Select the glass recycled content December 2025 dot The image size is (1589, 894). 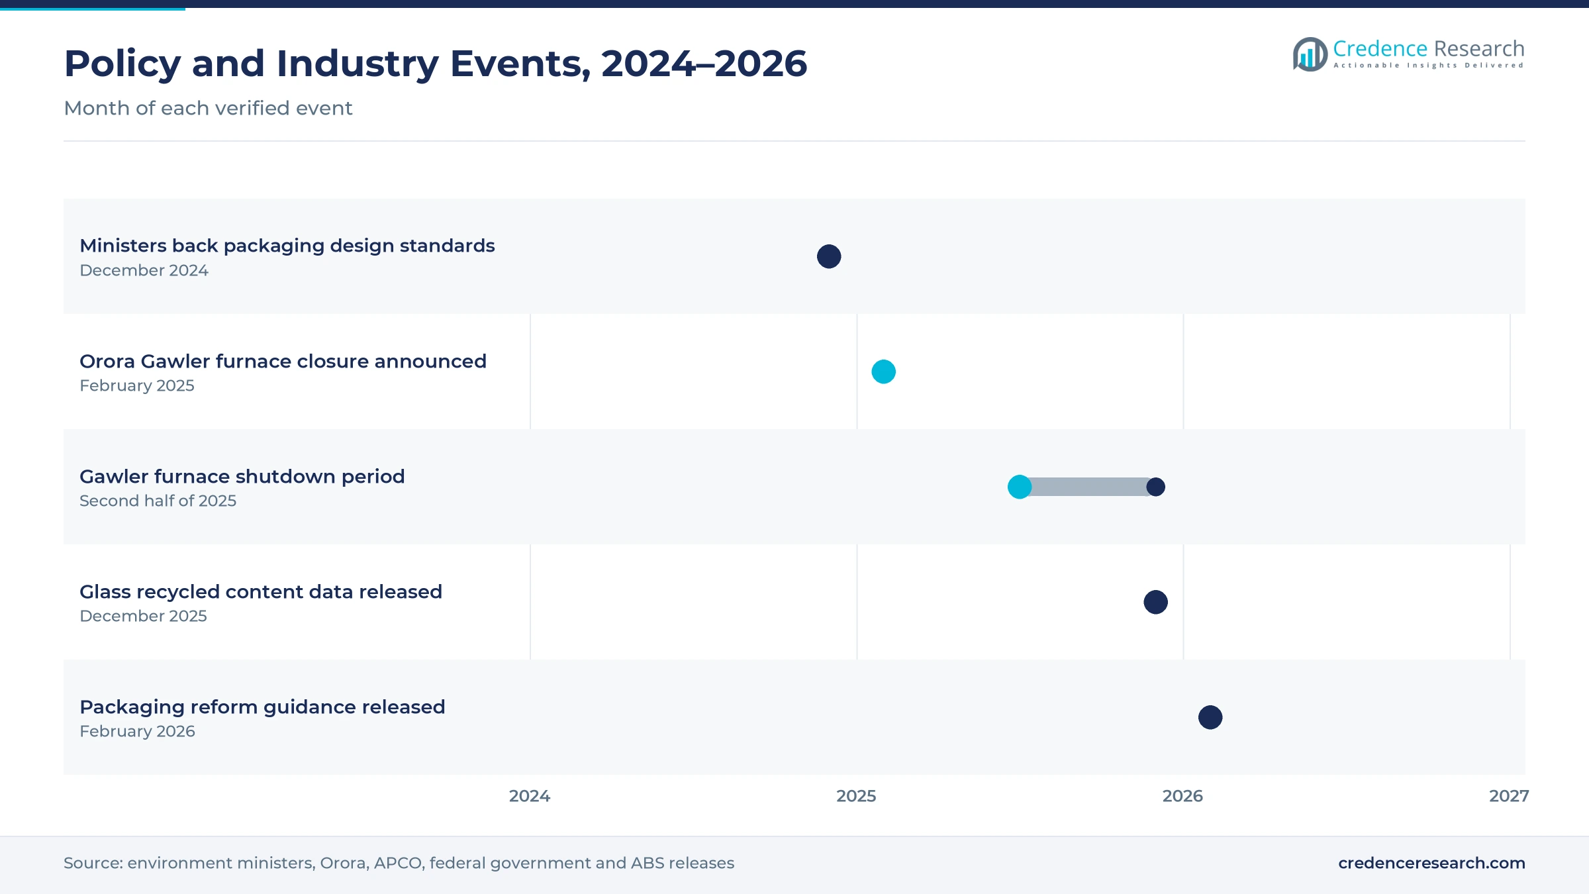(1155, 602)
